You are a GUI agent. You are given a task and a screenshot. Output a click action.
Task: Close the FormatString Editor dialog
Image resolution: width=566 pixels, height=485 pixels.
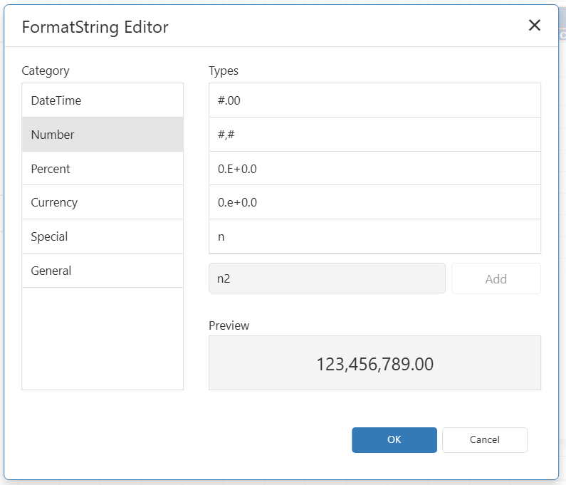click(x=534, y=26)
